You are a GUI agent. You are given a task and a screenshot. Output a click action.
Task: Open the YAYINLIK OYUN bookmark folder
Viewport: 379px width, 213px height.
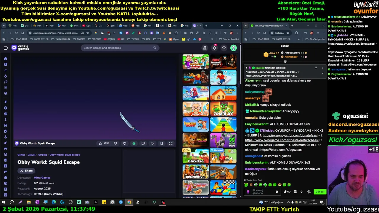(61, 39)
